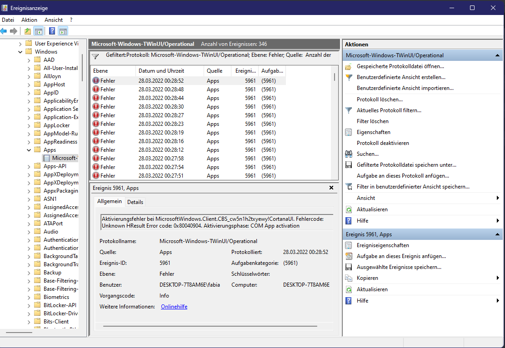Image resolution: width=505 pixels, height=348 pixels.
Task: Collapse the Ereignis 5961, Apps actions section
Action: coord(497,234)
